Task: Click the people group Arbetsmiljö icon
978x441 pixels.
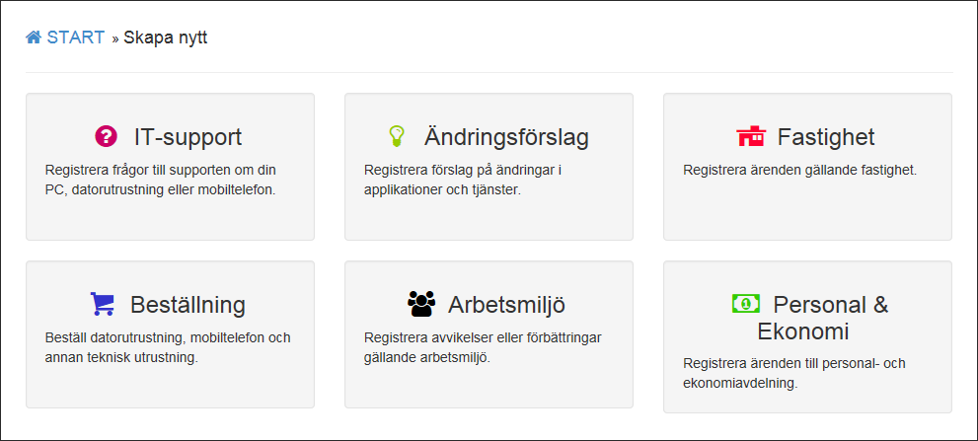Action: click(420, 303)
